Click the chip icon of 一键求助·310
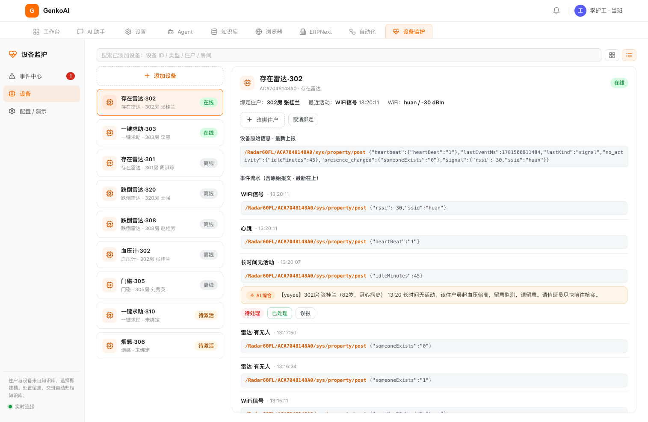 pos(109,315)
